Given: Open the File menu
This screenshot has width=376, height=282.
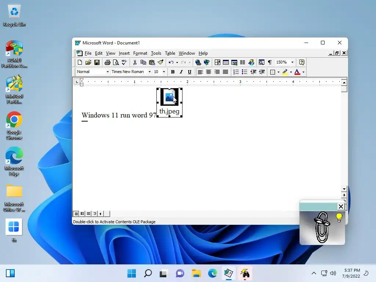Looking at the screenshot, I should 88,53.
